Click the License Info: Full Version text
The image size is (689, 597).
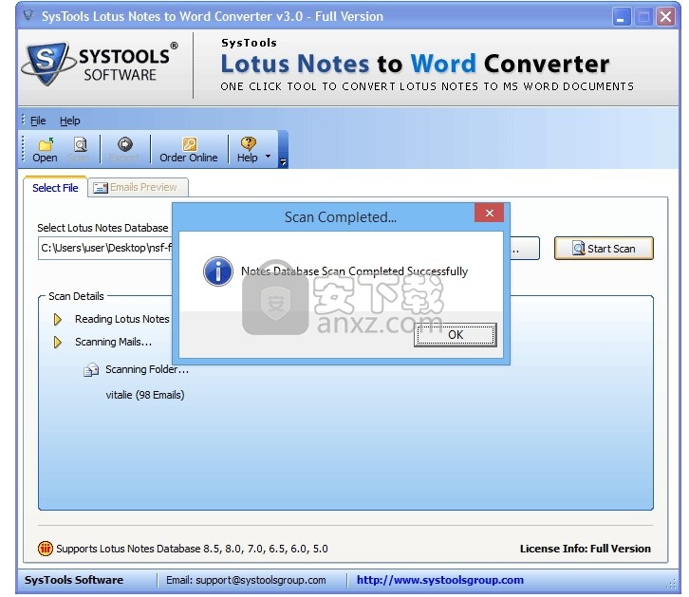[586, 549]
